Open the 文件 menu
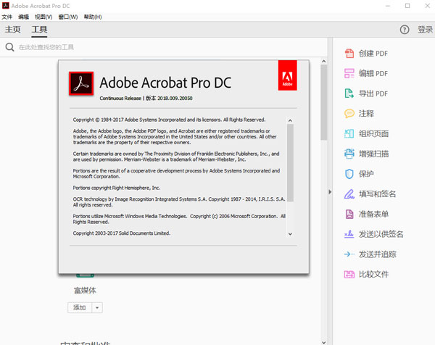 (7, 17)
